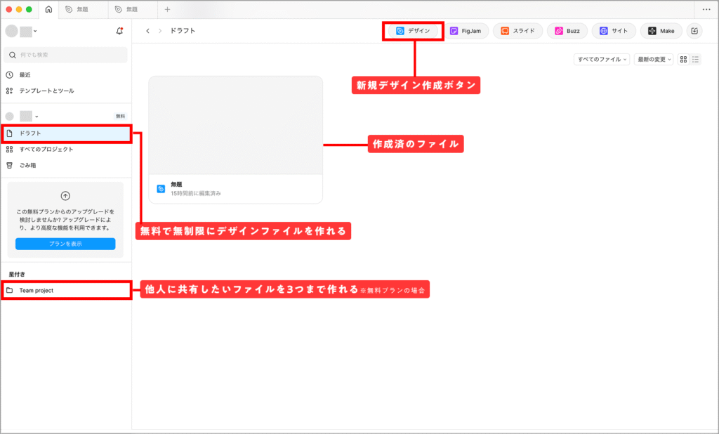Image resolution: width=719 pixels, height=434 pixels.
Task: Create a new FigJam board
Action: pos(467,31)
